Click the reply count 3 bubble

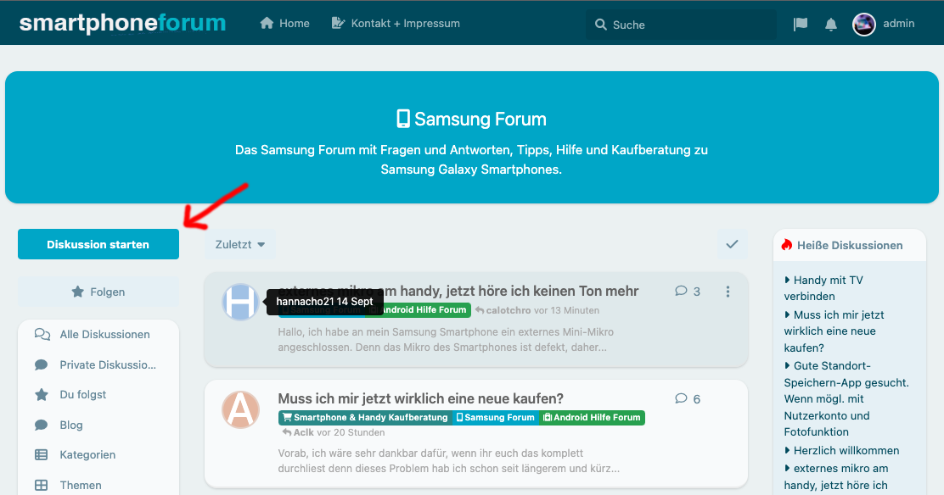coord(688,291)
